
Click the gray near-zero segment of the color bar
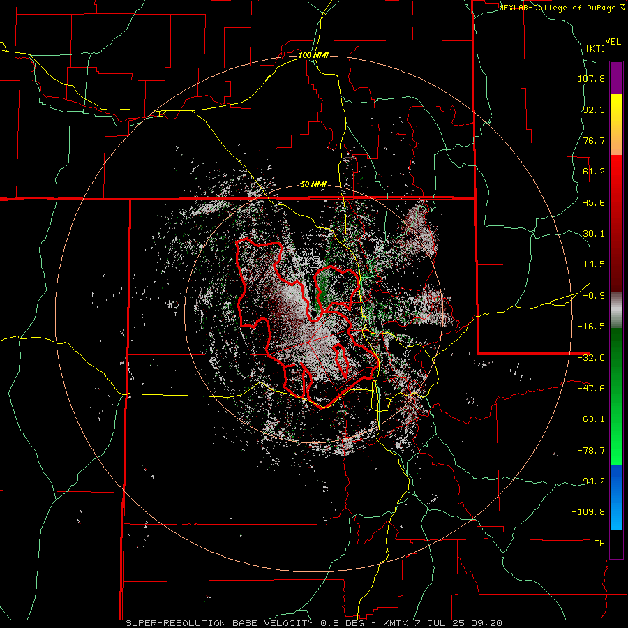pyautogui.click(x=616, y=310)
